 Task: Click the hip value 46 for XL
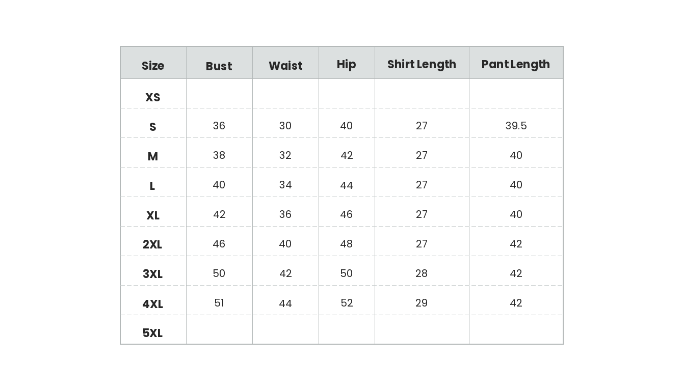pyautogui.click(x=346, y=214)
